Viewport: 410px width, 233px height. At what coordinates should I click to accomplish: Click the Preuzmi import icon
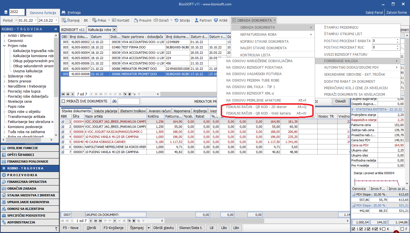pyautogui.click(x=136, y=20)
